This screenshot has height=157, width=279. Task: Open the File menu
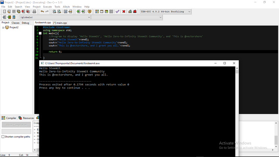tap(3, 7)
